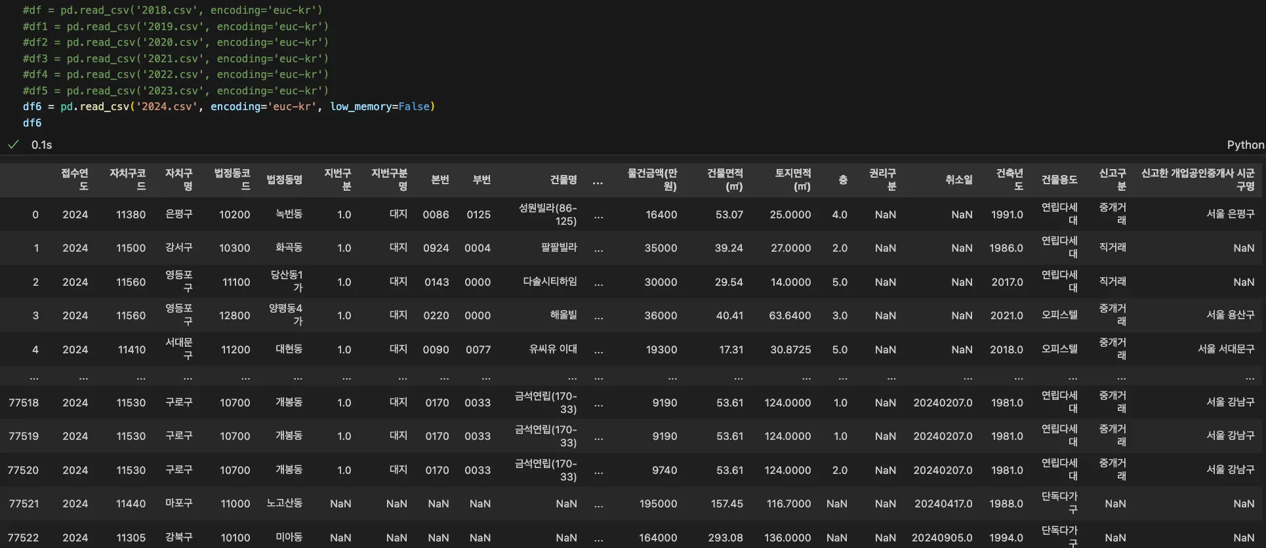The height and width of the screenshot is (548, 1266).
Task: Click the construction year 2017.0
Action: tap(1007, 282)
